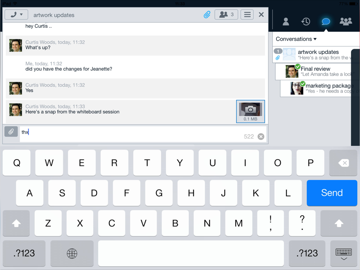Screen dimensions: 360x270
Task: Open the Final review conversation
Action: tap(318, 71)
